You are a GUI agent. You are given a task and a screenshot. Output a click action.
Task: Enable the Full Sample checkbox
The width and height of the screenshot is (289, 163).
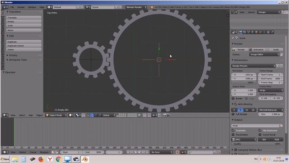(233, 114)
